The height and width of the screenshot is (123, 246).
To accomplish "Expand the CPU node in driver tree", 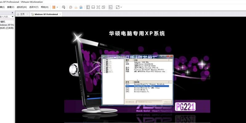I will tap(104, 60).
